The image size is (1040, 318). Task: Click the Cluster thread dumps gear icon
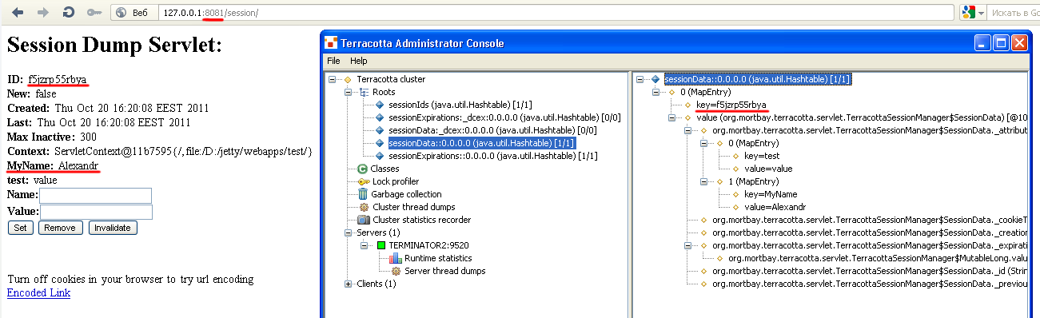pos(364,207)
